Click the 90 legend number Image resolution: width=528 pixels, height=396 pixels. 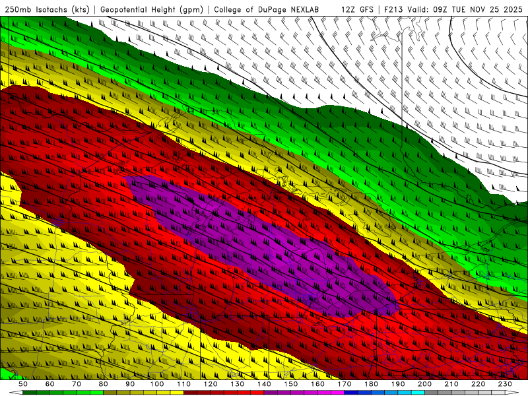[x=130, y=384]
